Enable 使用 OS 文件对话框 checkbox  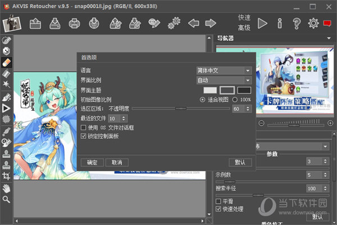pyautogui.click(x=84, y=128)
